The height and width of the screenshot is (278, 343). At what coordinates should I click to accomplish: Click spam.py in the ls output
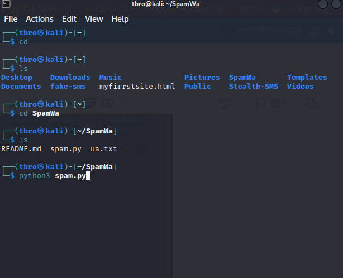(66, 149)
